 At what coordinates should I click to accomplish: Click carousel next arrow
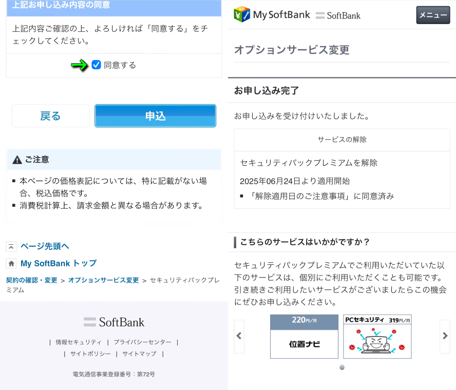(x=445, y=336)
